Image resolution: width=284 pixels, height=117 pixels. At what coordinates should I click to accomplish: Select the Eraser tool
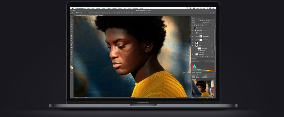click(x=72, y=40)
